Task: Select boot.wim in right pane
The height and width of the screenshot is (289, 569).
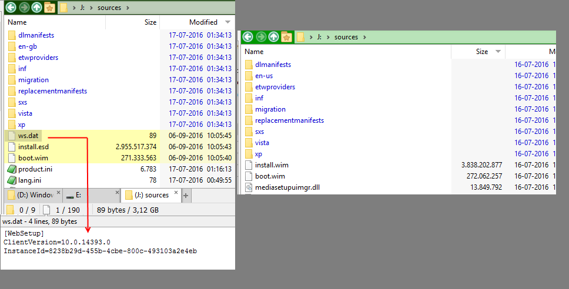Action: point(270,176)
